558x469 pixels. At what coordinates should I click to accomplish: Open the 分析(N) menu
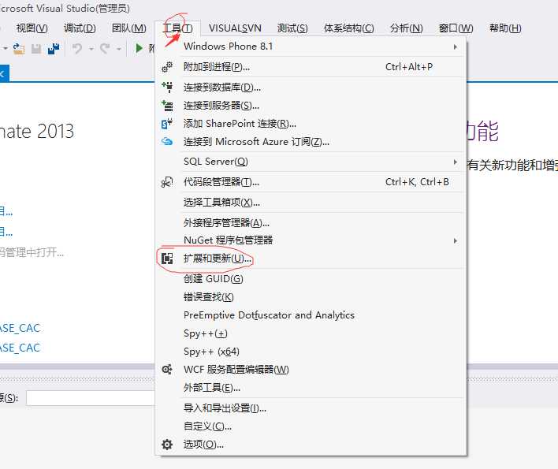click(407, 28)
